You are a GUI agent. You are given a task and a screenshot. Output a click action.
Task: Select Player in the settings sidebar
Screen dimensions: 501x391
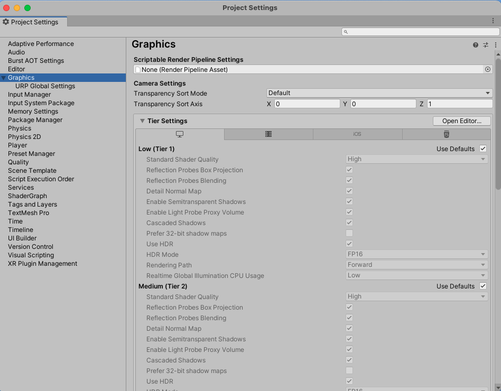pyautogui.click(x=17, y=145)
